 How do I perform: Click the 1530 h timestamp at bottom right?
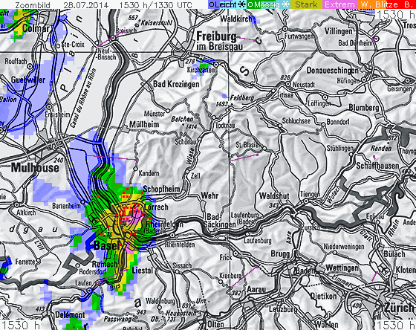(x=395, y=325)
